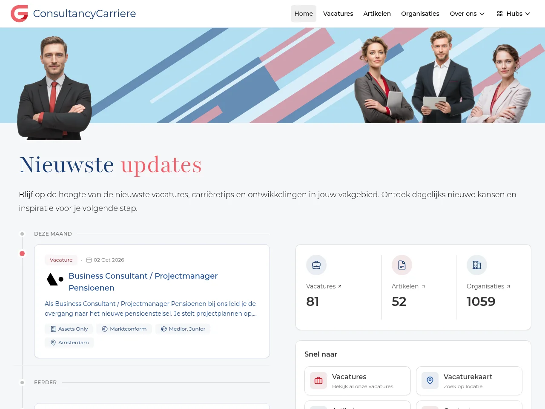
Task: Click the EERDER timeline marker
Action: 22,383
